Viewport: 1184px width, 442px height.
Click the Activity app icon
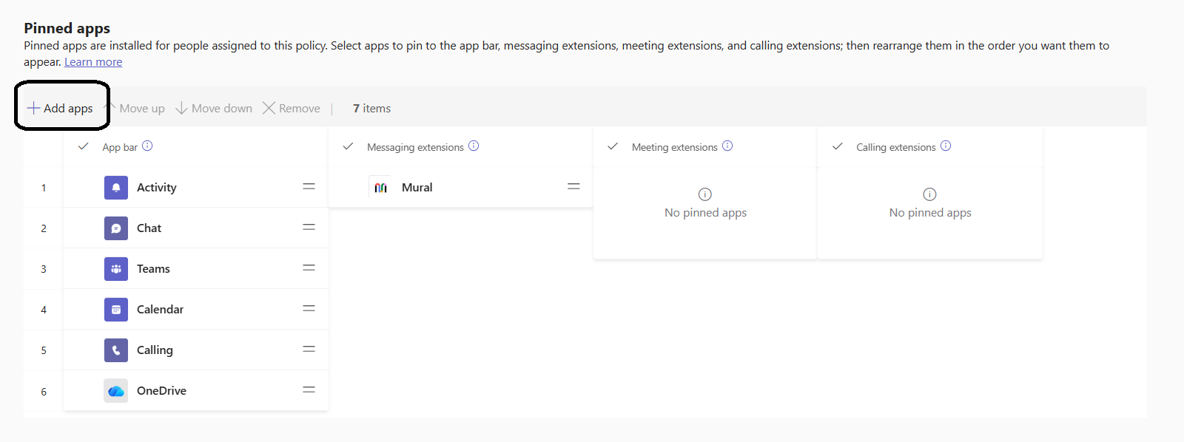(116, 188)
